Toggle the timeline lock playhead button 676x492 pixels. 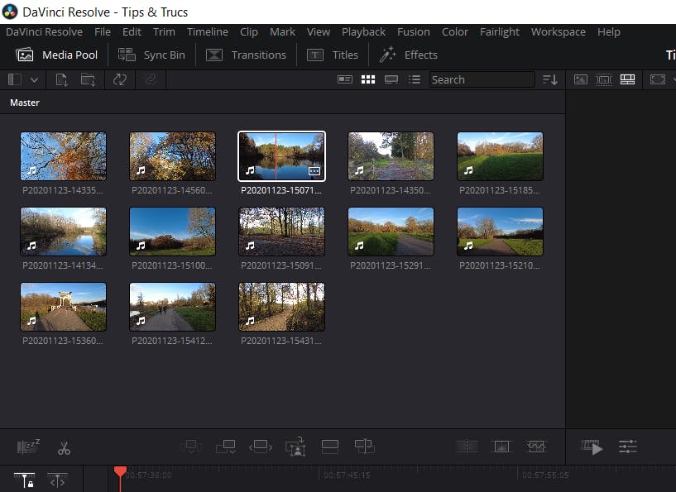(26, 480)
